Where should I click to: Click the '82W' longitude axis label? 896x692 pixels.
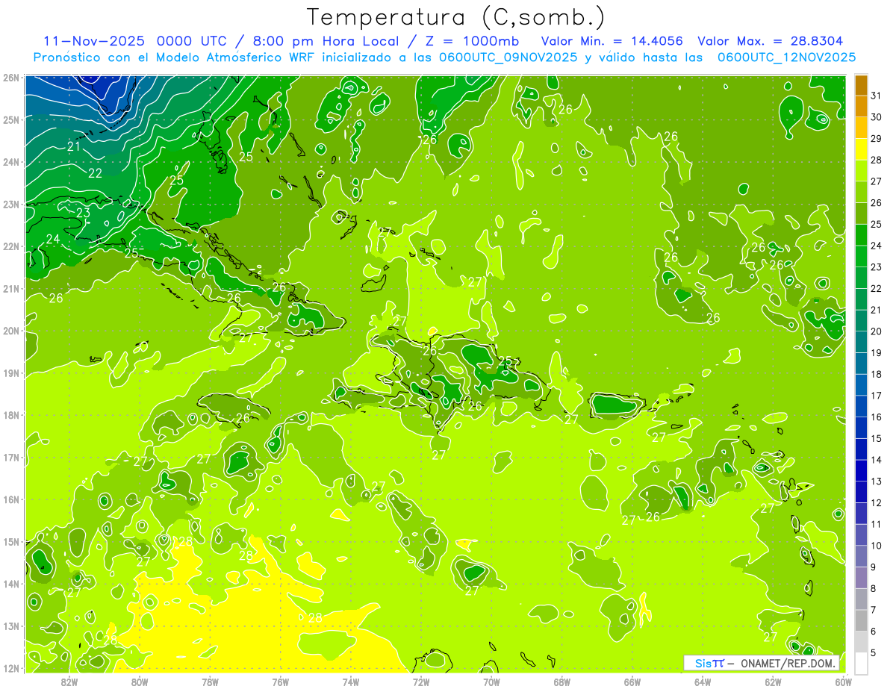69,682
